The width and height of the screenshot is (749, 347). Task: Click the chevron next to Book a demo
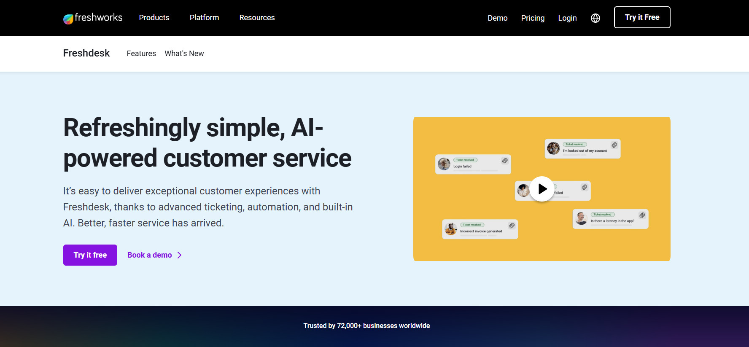180,255
